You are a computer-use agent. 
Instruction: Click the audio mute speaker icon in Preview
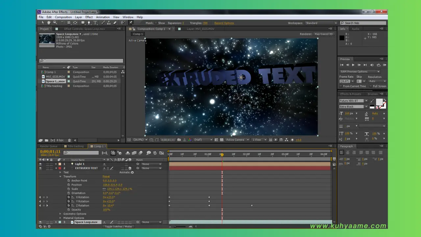pos(372,65)
